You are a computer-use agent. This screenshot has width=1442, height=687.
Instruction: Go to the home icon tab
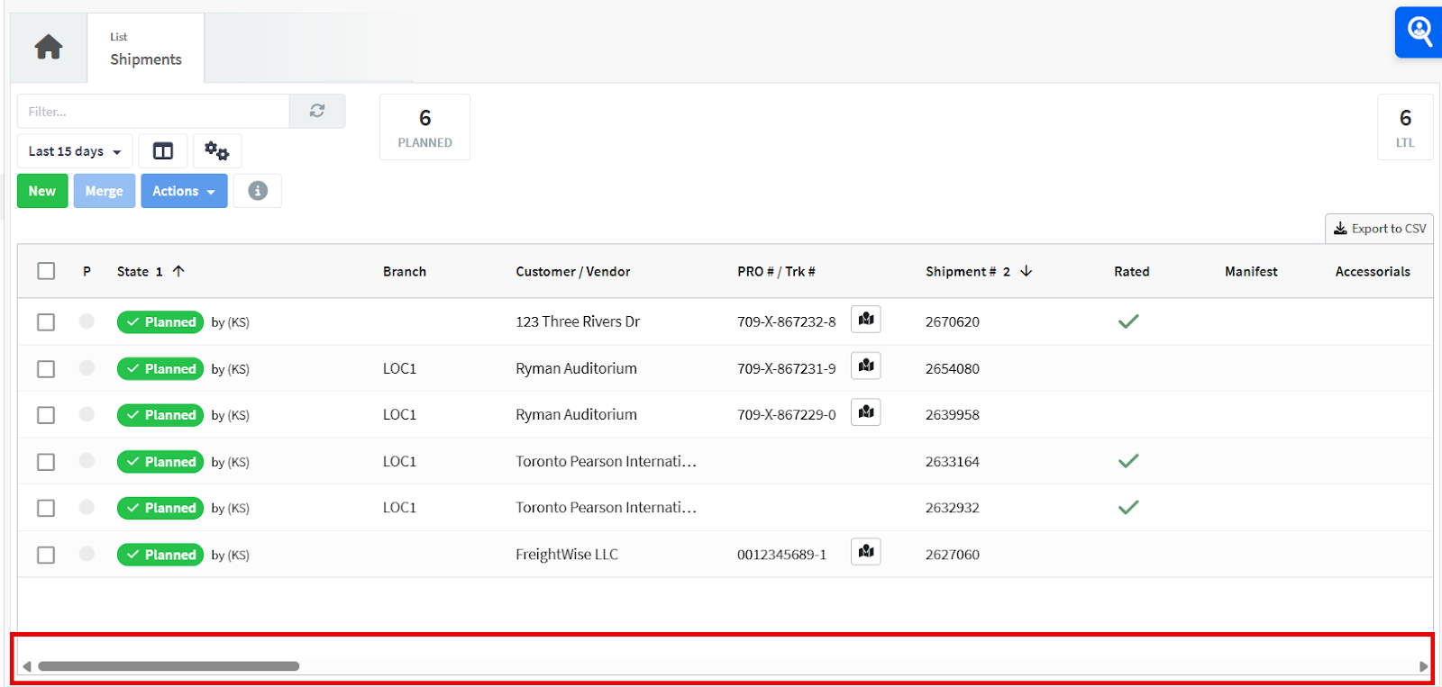[x=49, y=47]
